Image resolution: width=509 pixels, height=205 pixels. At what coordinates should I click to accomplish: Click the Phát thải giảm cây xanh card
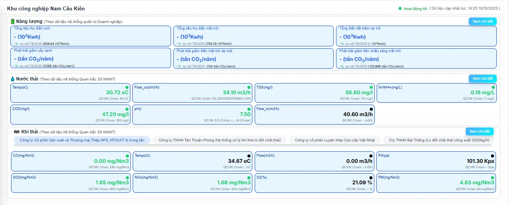(91, 58)
